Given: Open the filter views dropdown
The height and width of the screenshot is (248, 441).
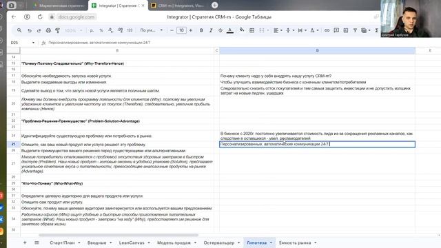Looking at the screenshot, I should click(366, 30).
